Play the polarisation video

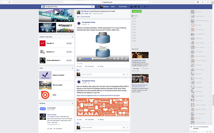click(80, 59)
